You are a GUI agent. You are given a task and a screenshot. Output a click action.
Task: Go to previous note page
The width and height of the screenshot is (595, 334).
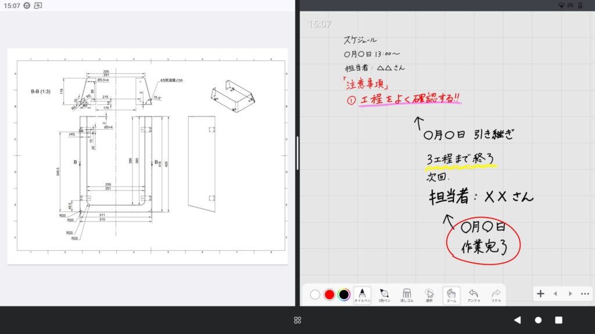(555, 294)
